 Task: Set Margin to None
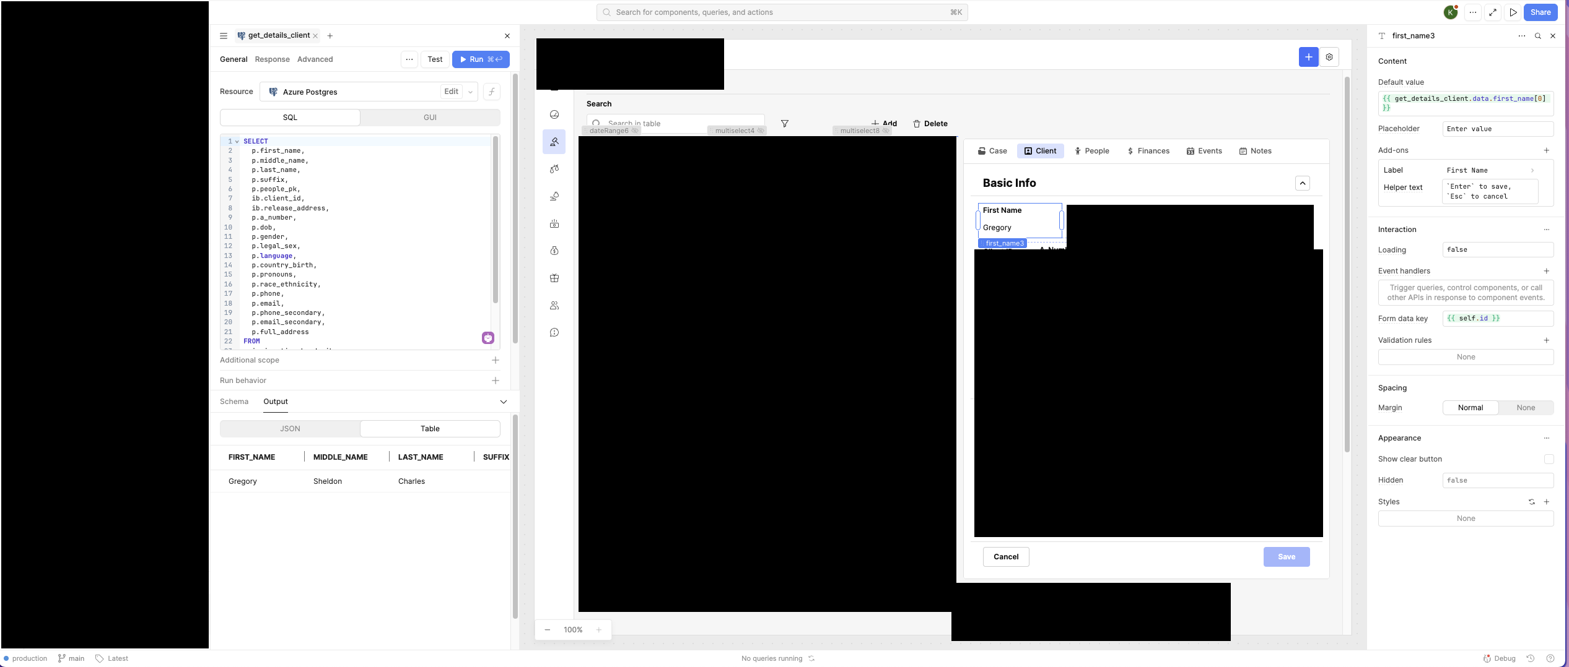[1526, 408]
